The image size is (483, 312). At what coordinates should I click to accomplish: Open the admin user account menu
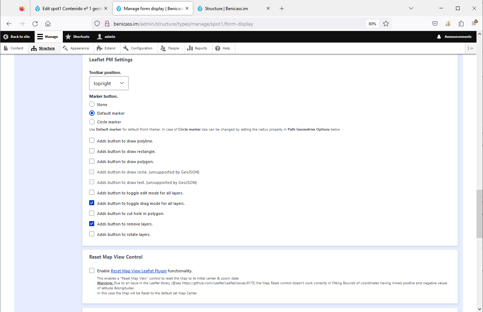coord(106,37)
